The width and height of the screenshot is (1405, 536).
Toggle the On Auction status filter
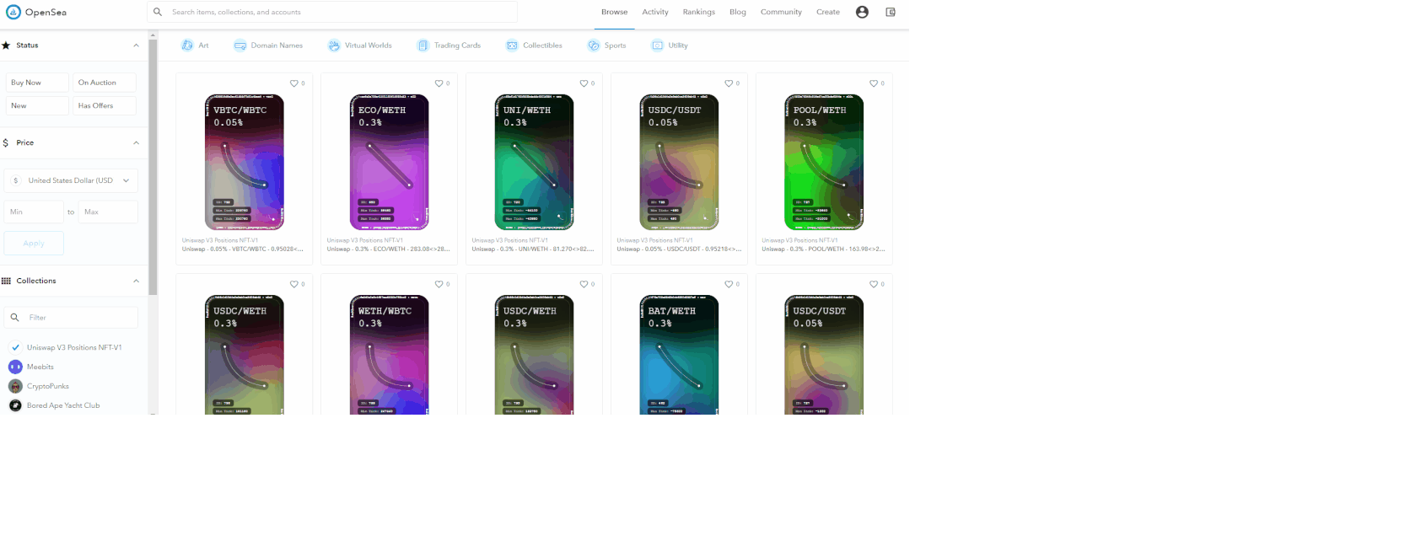[x=105, y=83]
